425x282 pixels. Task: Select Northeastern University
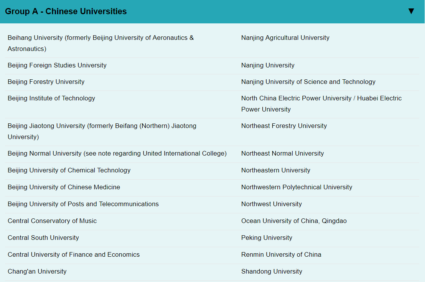(276, 170)
